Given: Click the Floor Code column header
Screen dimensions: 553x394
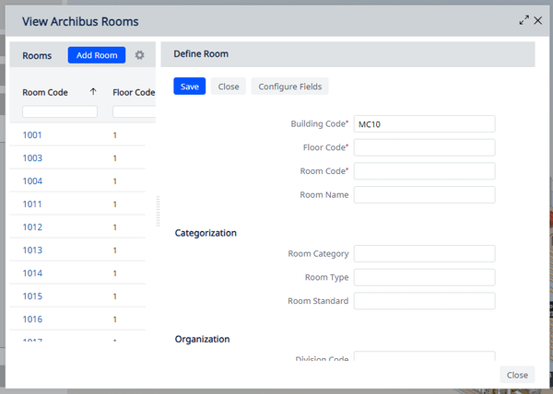Looking at the screenshot, I should pos(134,92).
